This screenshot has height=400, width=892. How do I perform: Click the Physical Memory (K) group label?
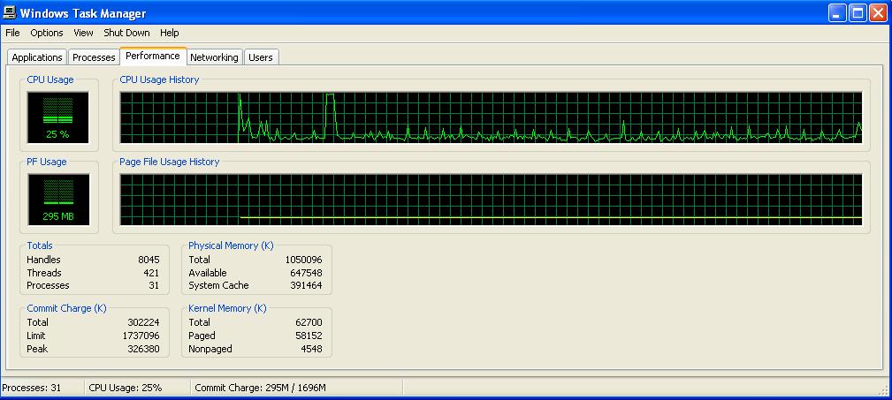[x=231, y=245]
